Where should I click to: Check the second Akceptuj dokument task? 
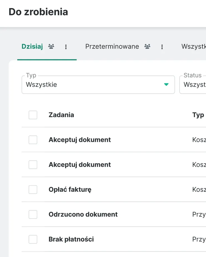[x=33, y=164]
